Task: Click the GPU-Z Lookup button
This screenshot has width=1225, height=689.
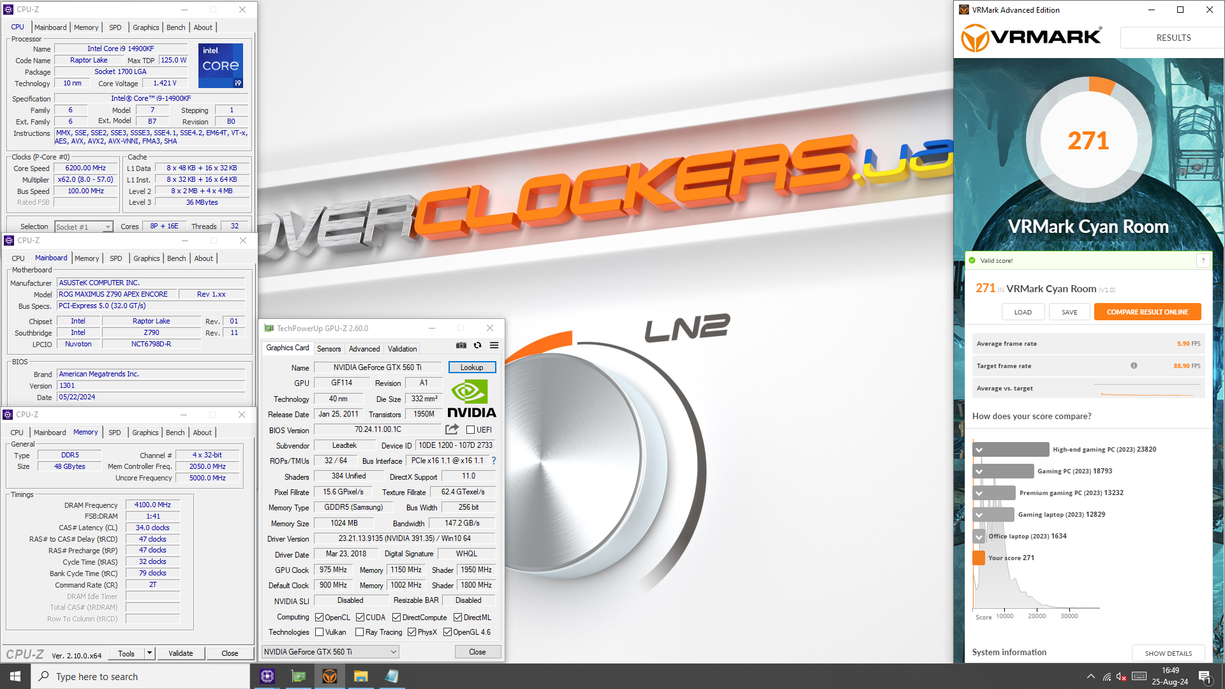Action: coord(472,367)
